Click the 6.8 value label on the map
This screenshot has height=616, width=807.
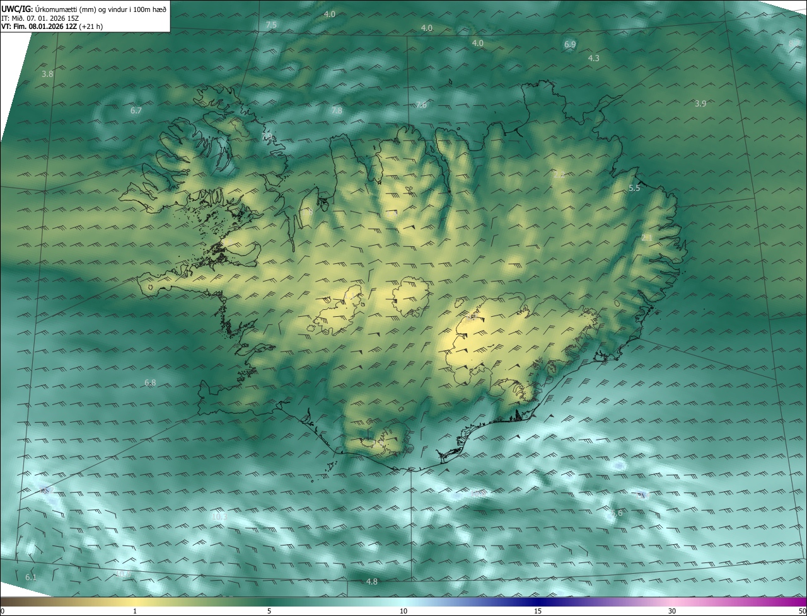click(x=150, y=382)
